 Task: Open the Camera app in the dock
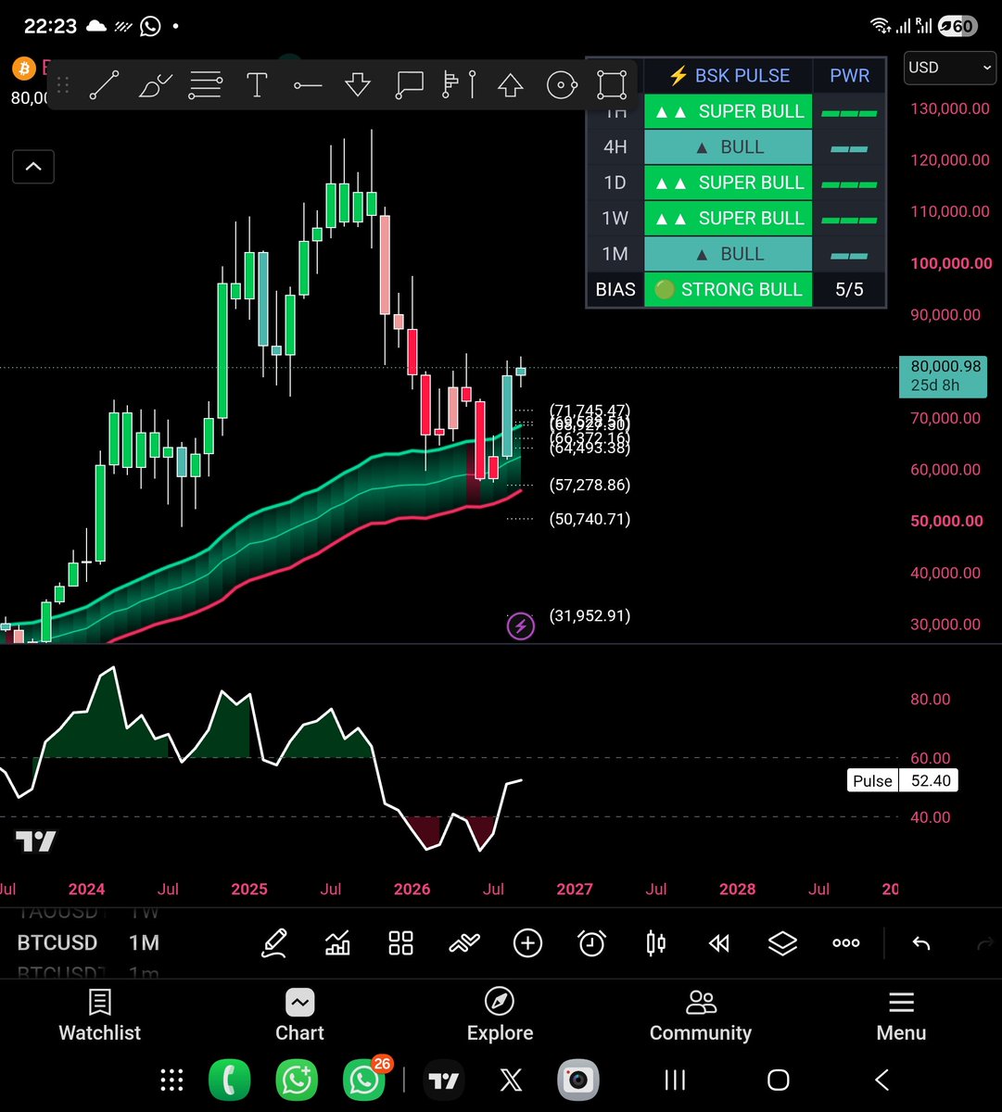[x=578, y=1080]
